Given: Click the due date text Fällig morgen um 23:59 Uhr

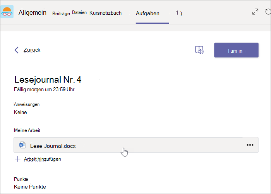Looking at the screenshot, I should click(44, 89).
